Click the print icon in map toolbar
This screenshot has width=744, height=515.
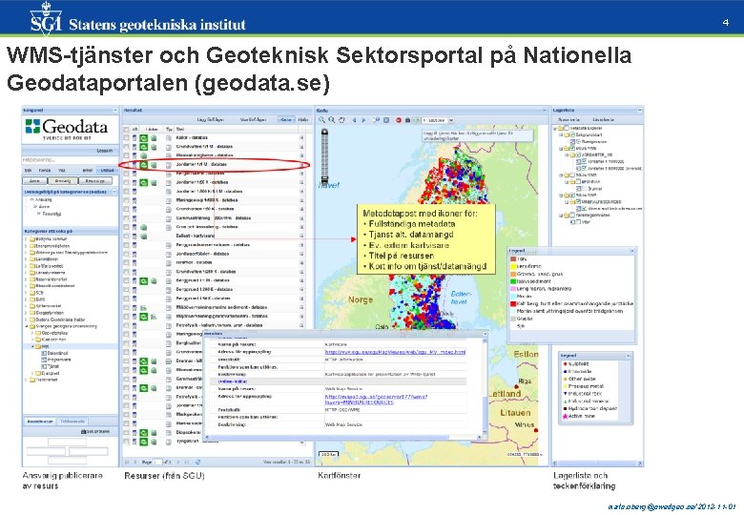(407, 120)
